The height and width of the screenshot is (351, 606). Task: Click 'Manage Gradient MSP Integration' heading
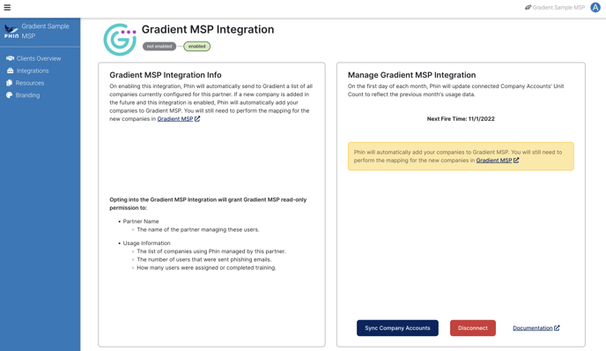411,75
